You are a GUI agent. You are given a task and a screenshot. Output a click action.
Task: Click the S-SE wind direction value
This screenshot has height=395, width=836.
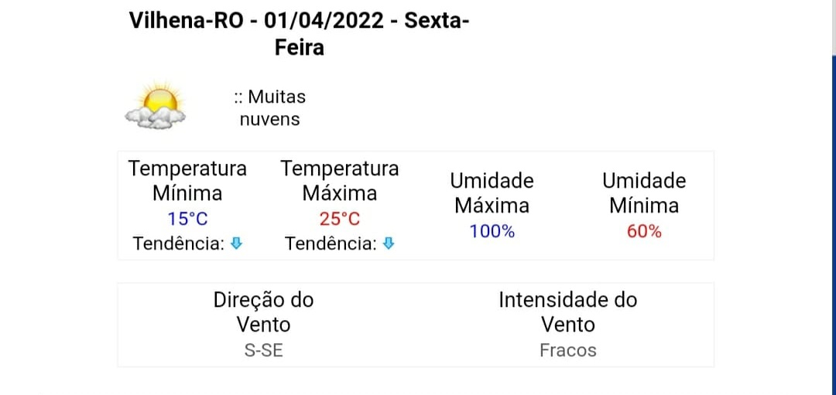263,351
